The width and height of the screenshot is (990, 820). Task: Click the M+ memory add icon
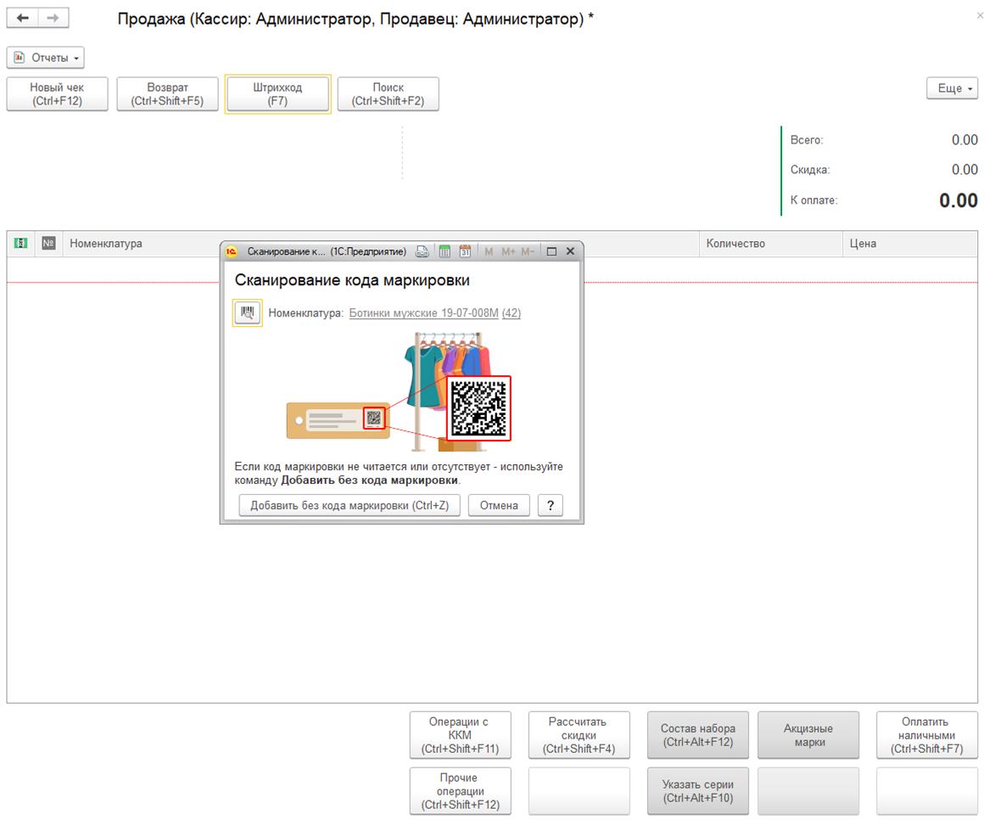click(508, 251)
